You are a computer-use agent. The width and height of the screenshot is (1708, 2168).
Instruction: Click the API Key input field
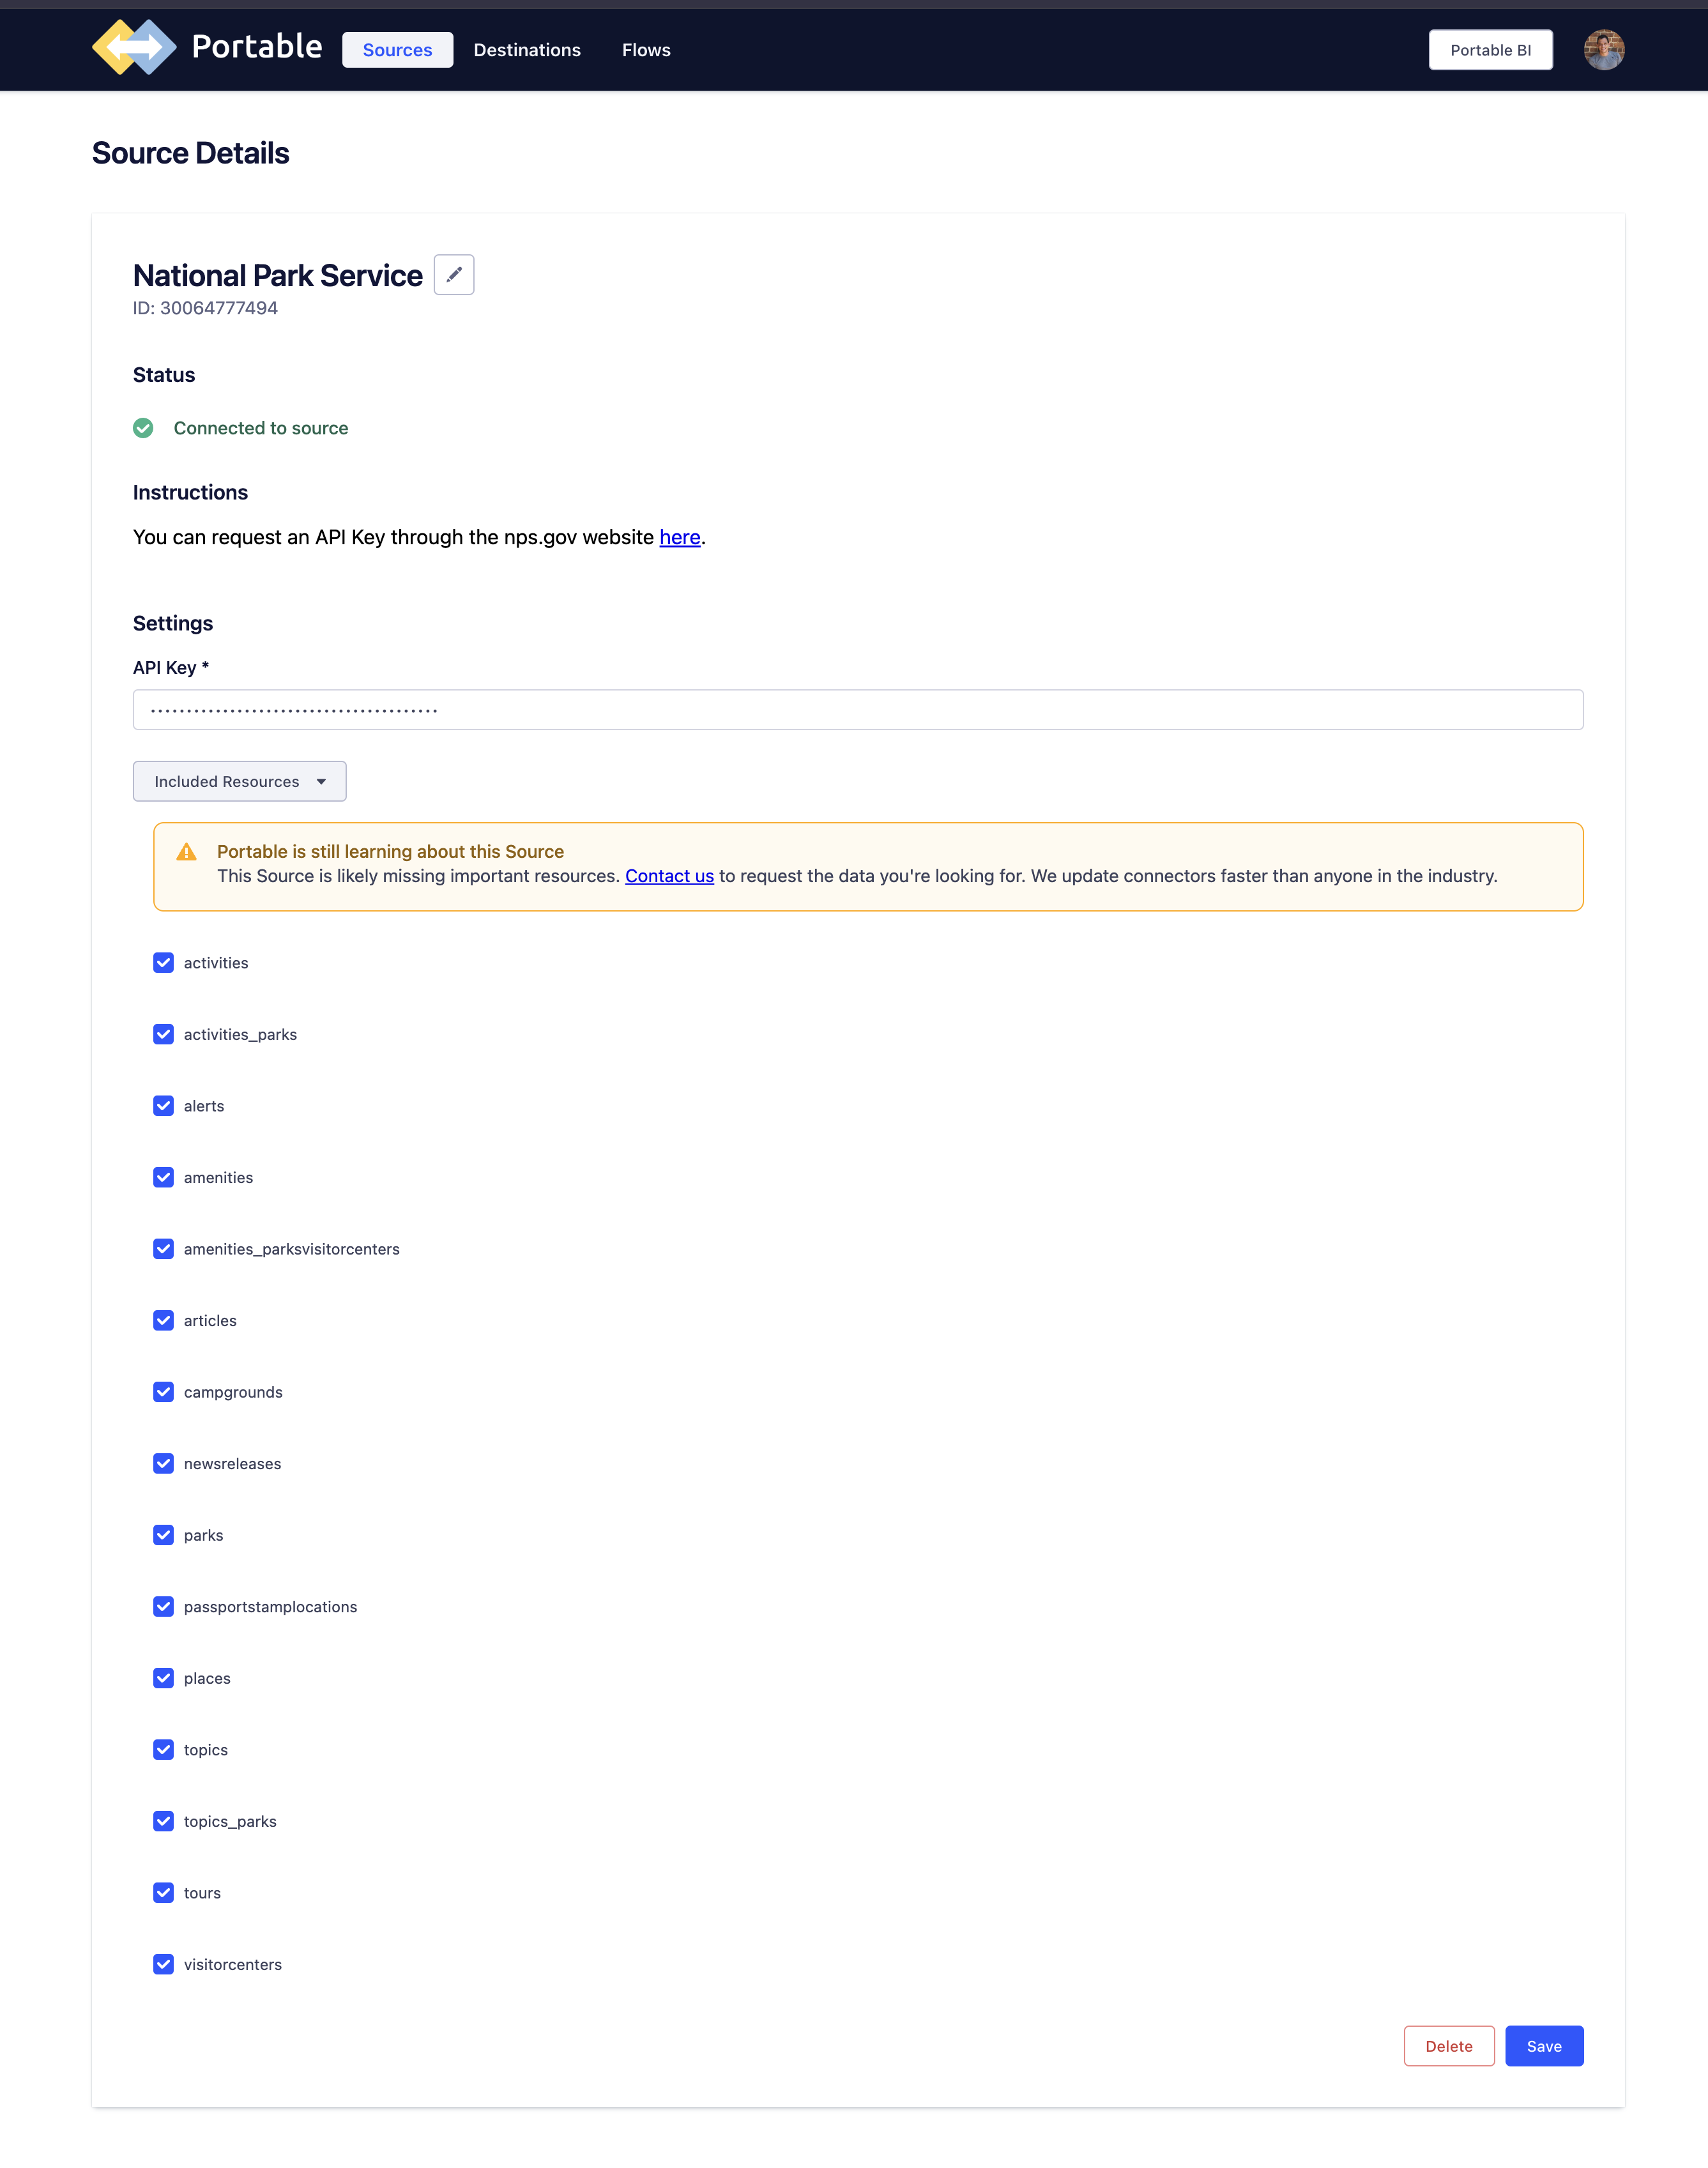[x=857, y=709]
